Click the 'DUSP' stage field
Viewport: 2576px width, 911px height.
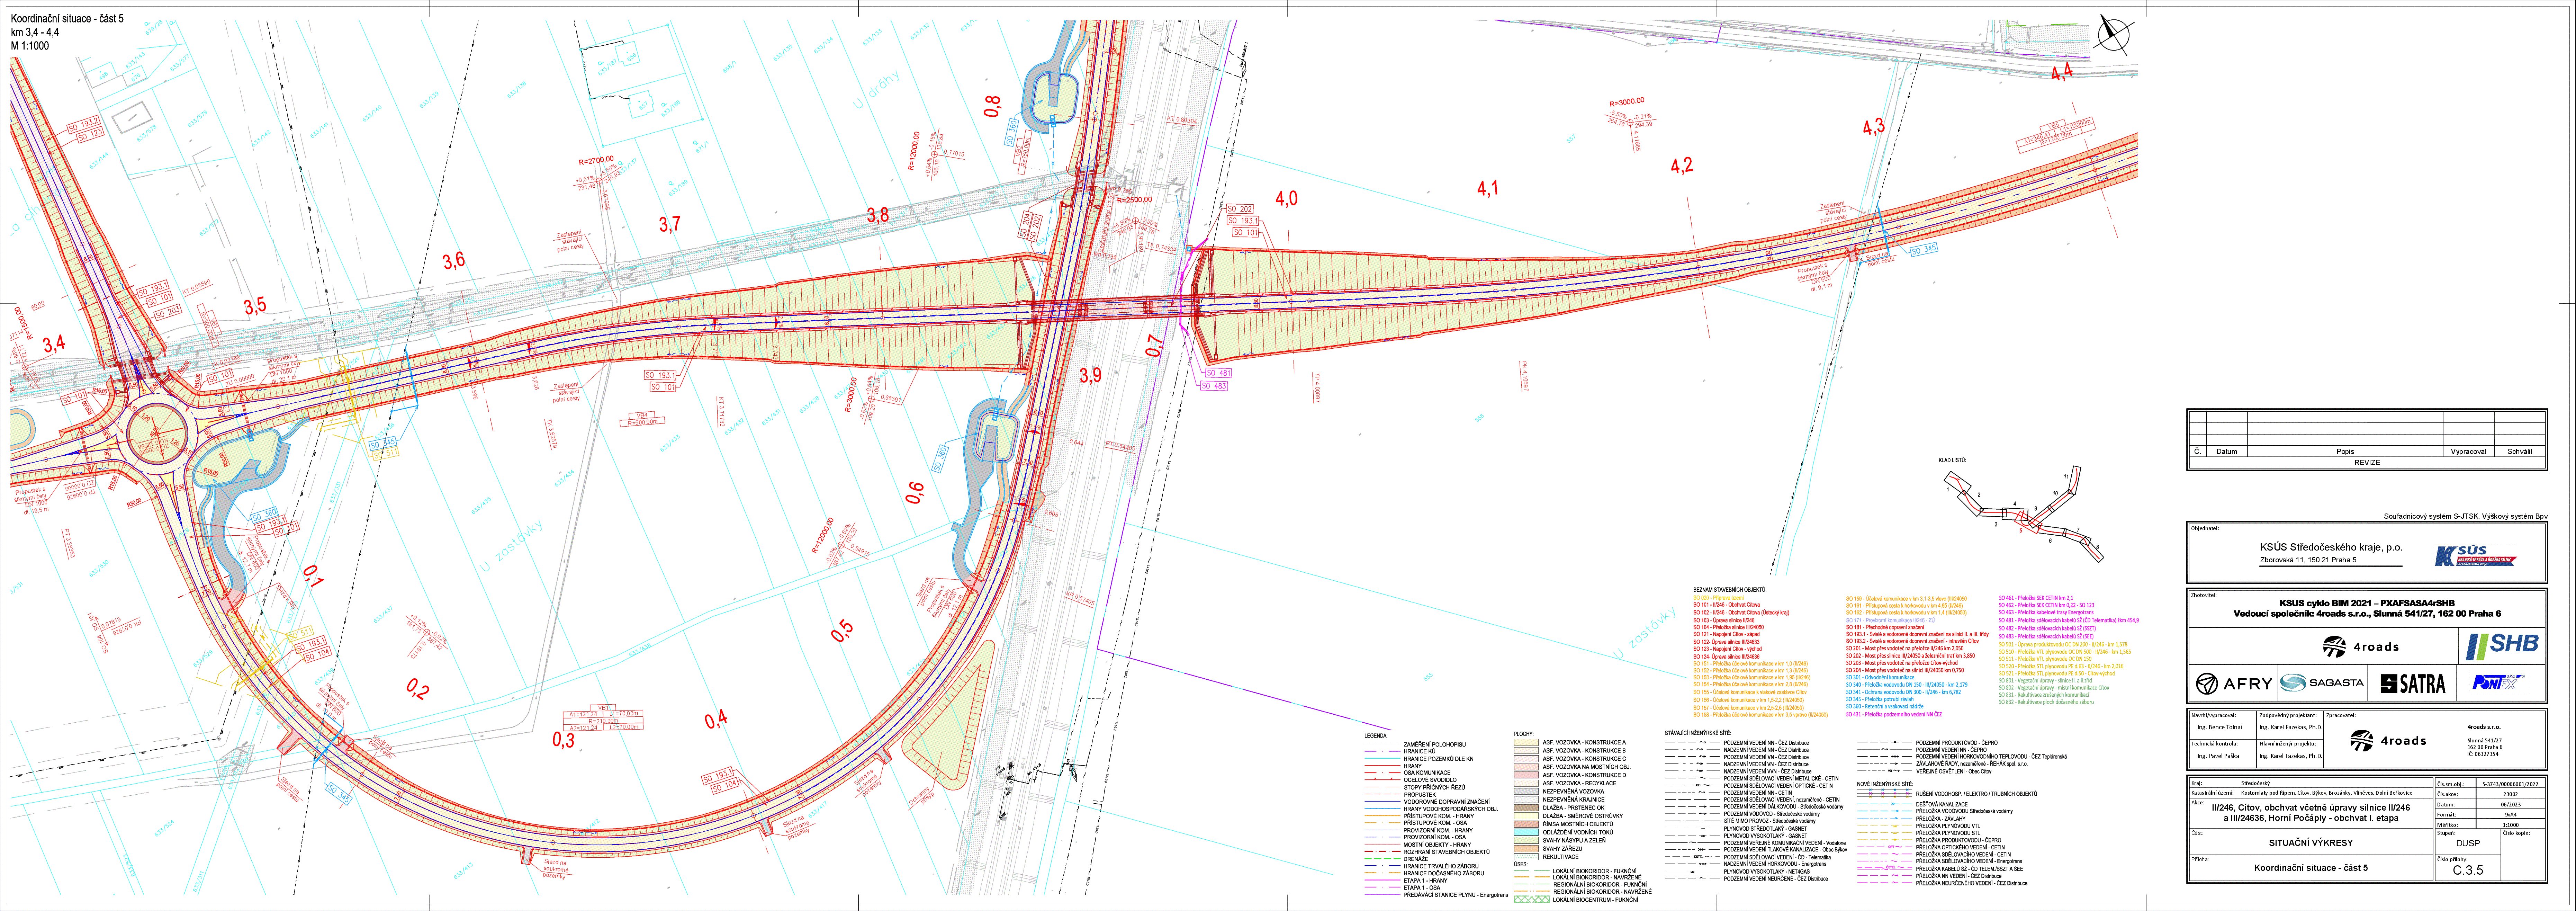pos(2468,843)
